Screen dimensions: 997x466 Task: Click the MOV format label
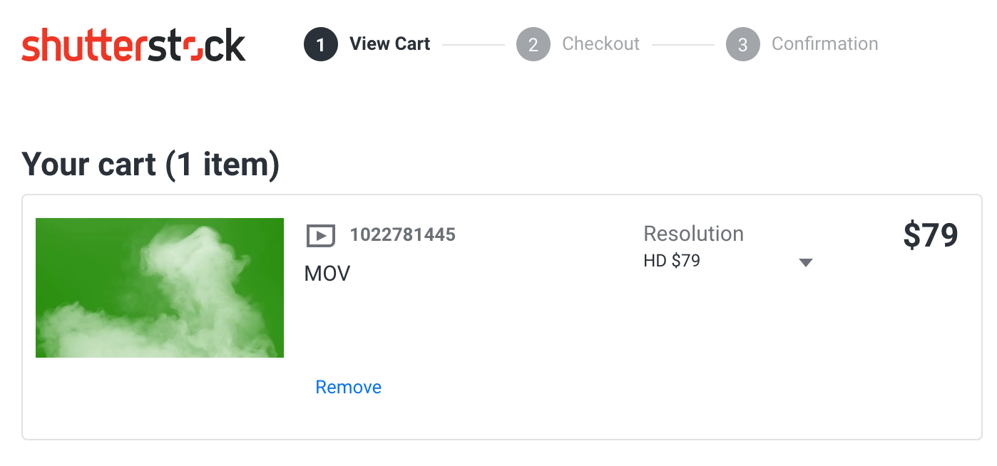pyautogui.click(x=327, y=274)
